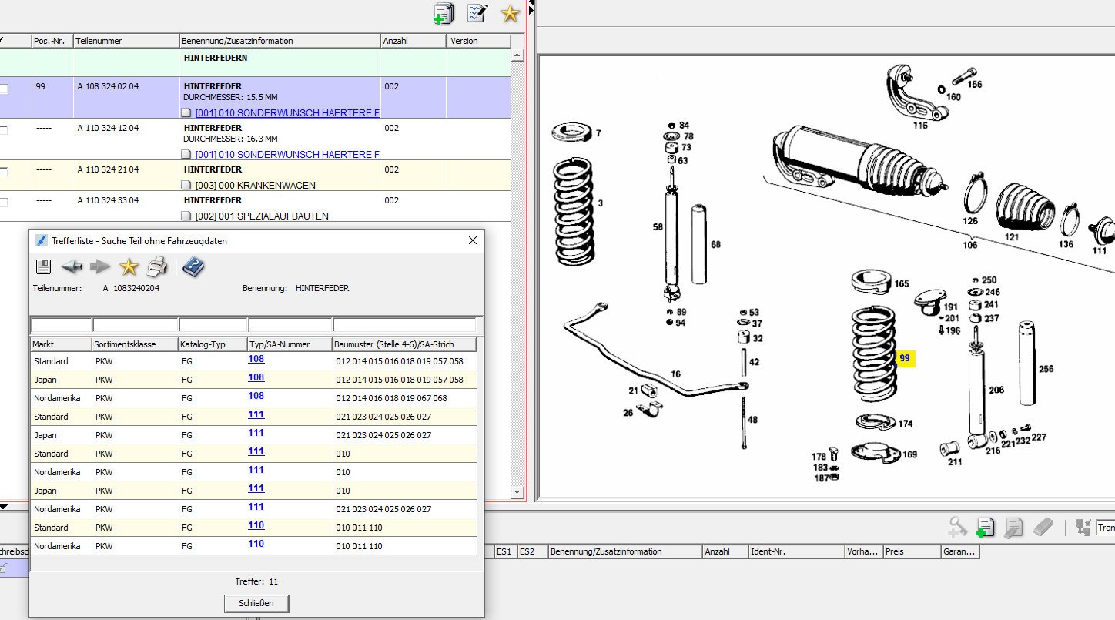
Task: Click the star icon in the Trefferliste toolbar
Action: click(129, 267)
